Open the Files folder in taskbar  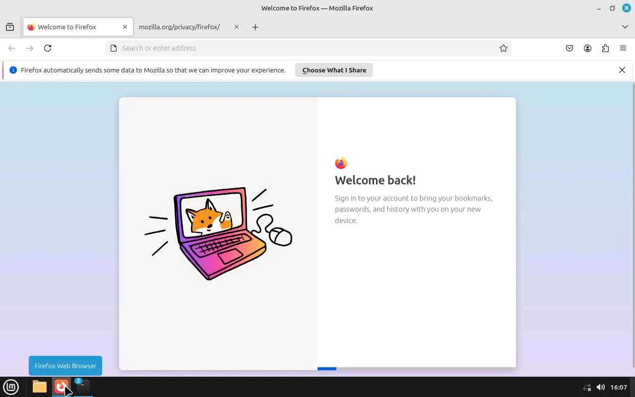point(40,387)
